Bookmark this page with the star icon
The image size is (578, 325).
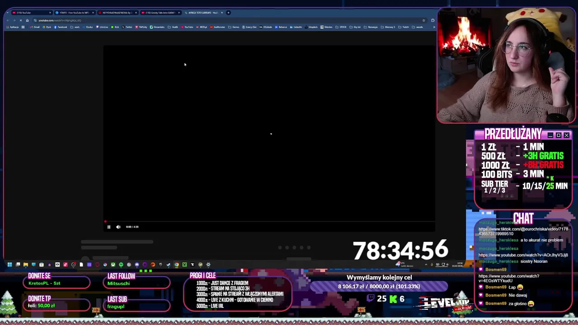pyautogui.click(x=424, y=20)
